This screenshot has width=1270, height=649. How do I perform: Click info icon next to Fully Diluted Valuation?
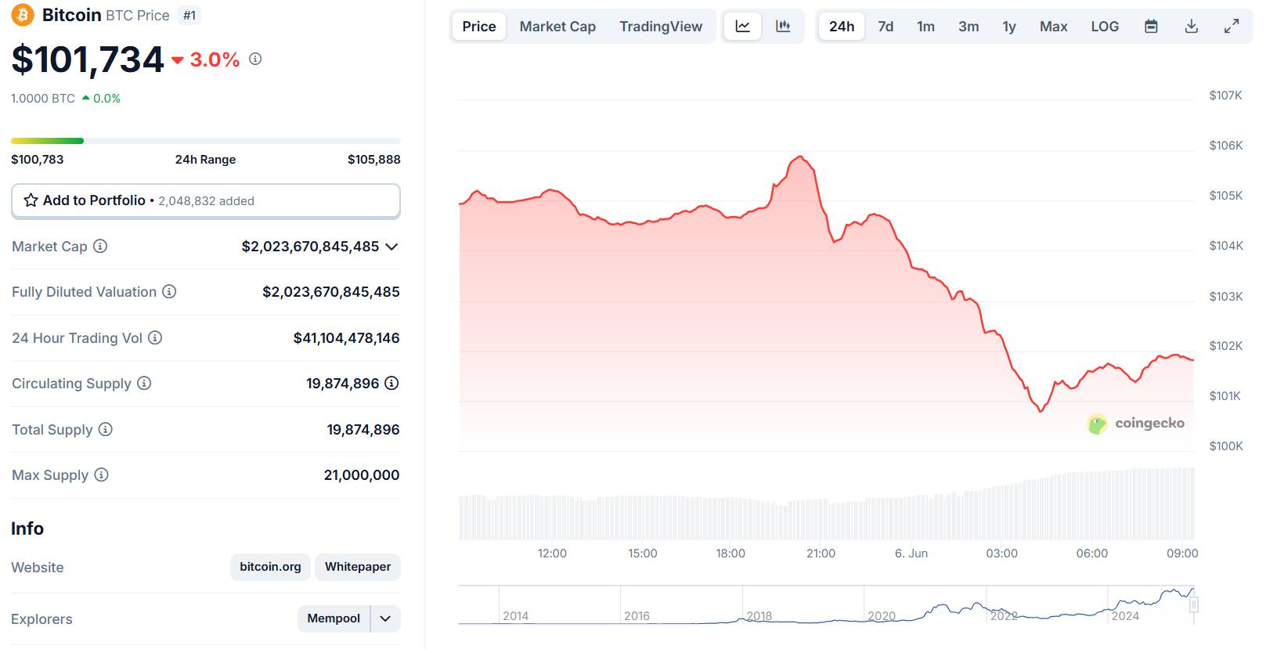click(x=169, y=292)
